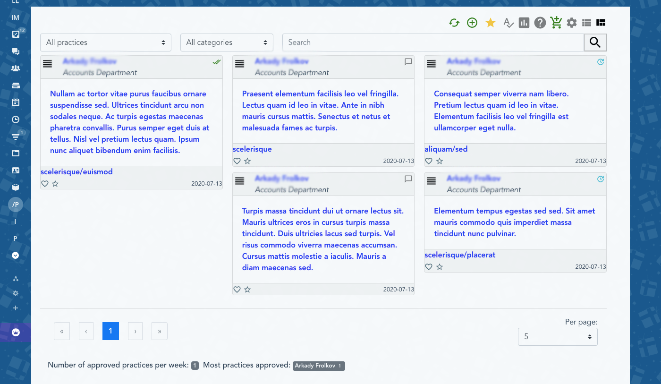Select page 1 in pagination
661x384 pixels.
pyautogui.click(x=110, y=331)
